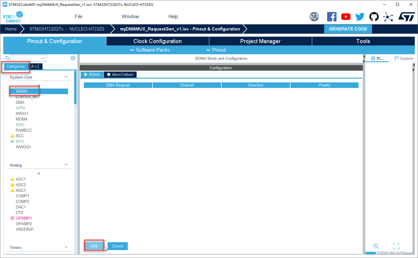Expand the Timers category

(x=66, y=247)
